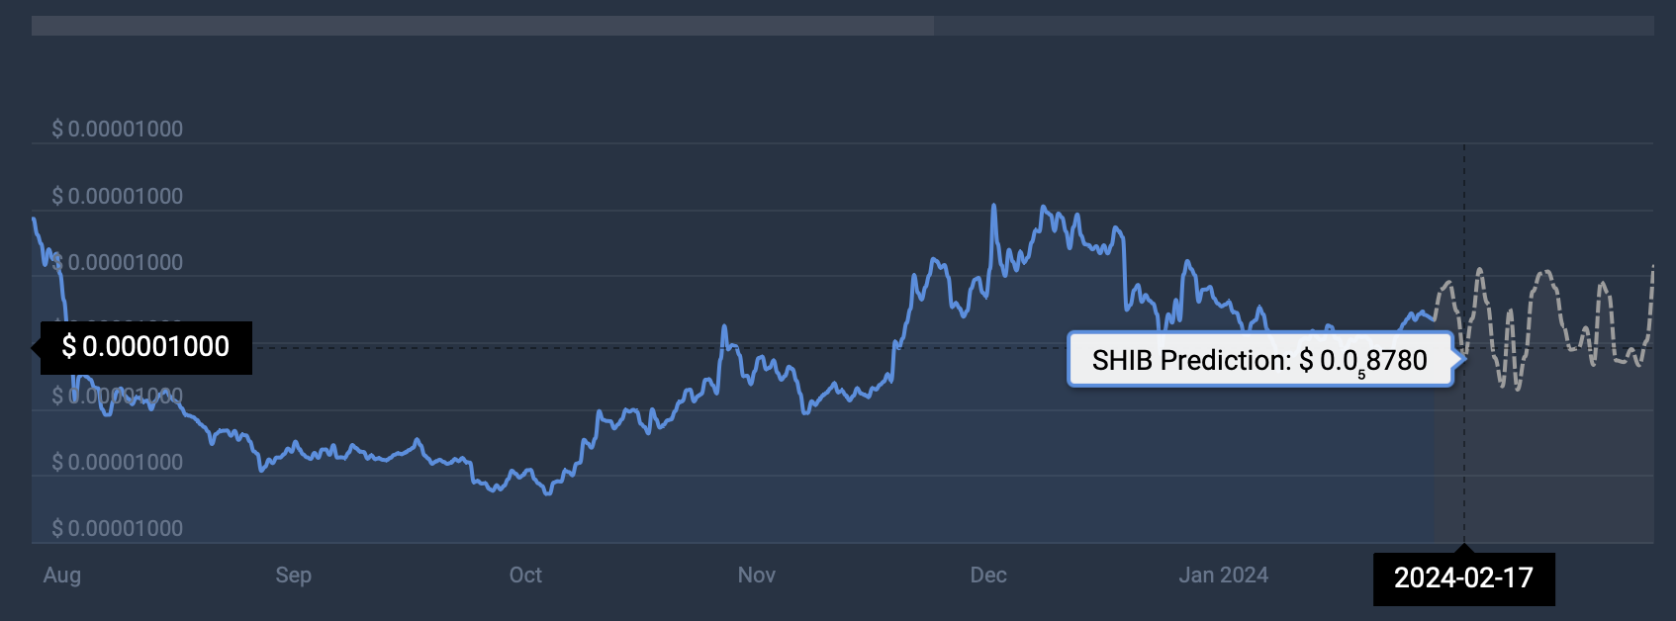
Task: Click the dashed prediction line's far right end
Action: 1653,266
